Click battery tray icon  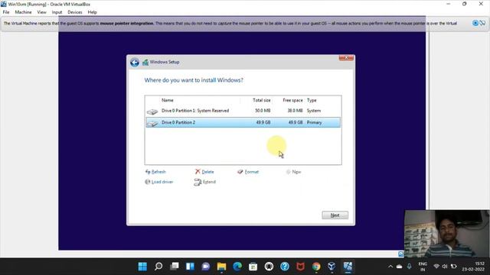click(x=454, y=267)
